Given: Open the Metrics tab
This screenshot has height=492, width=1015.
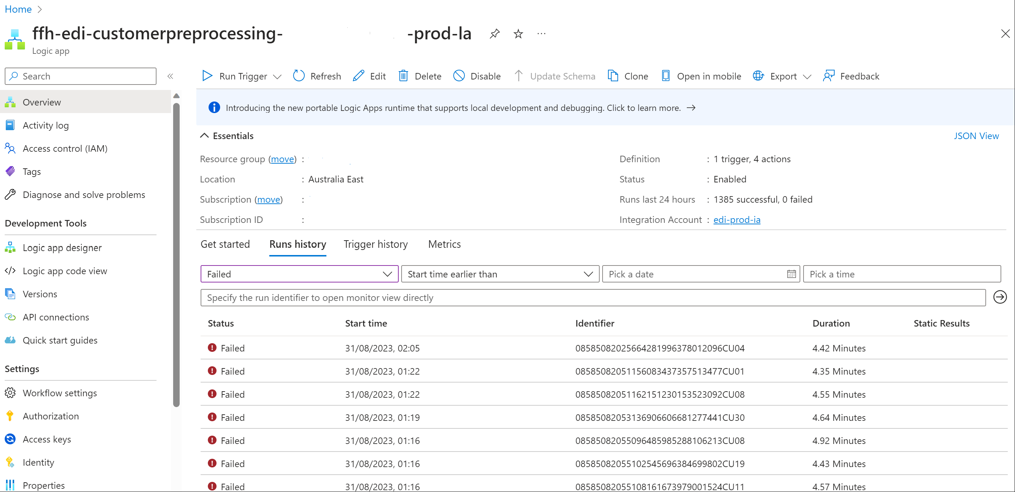Looking at the screenshot, I should click(x=444, y=244).
